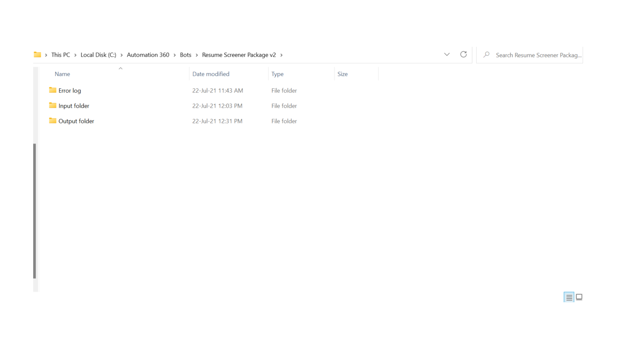Click the Error log folder icon

pyautogui.click(x=53, y=90)
